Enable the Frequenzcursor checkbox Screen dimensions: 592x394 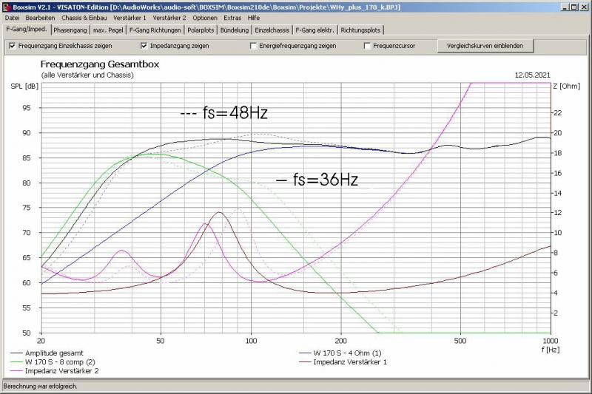367,46
